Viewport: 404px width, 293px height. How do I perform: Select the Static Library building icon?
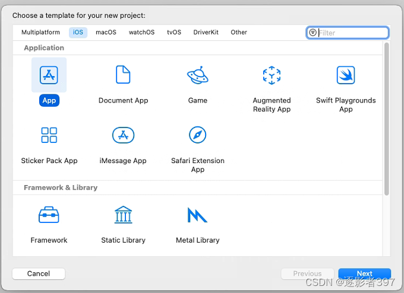(x=123, y=215)
